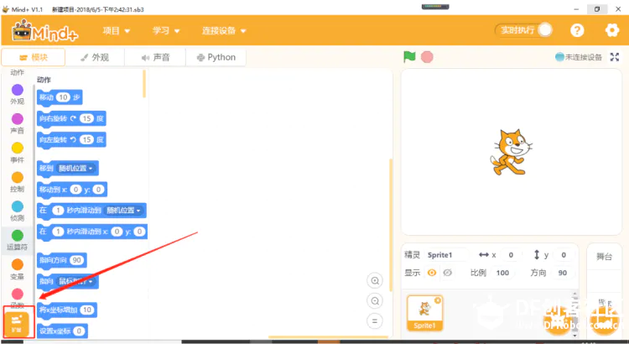
Task: Delete Sprite1 with its x badge
Action: [438, 300]
